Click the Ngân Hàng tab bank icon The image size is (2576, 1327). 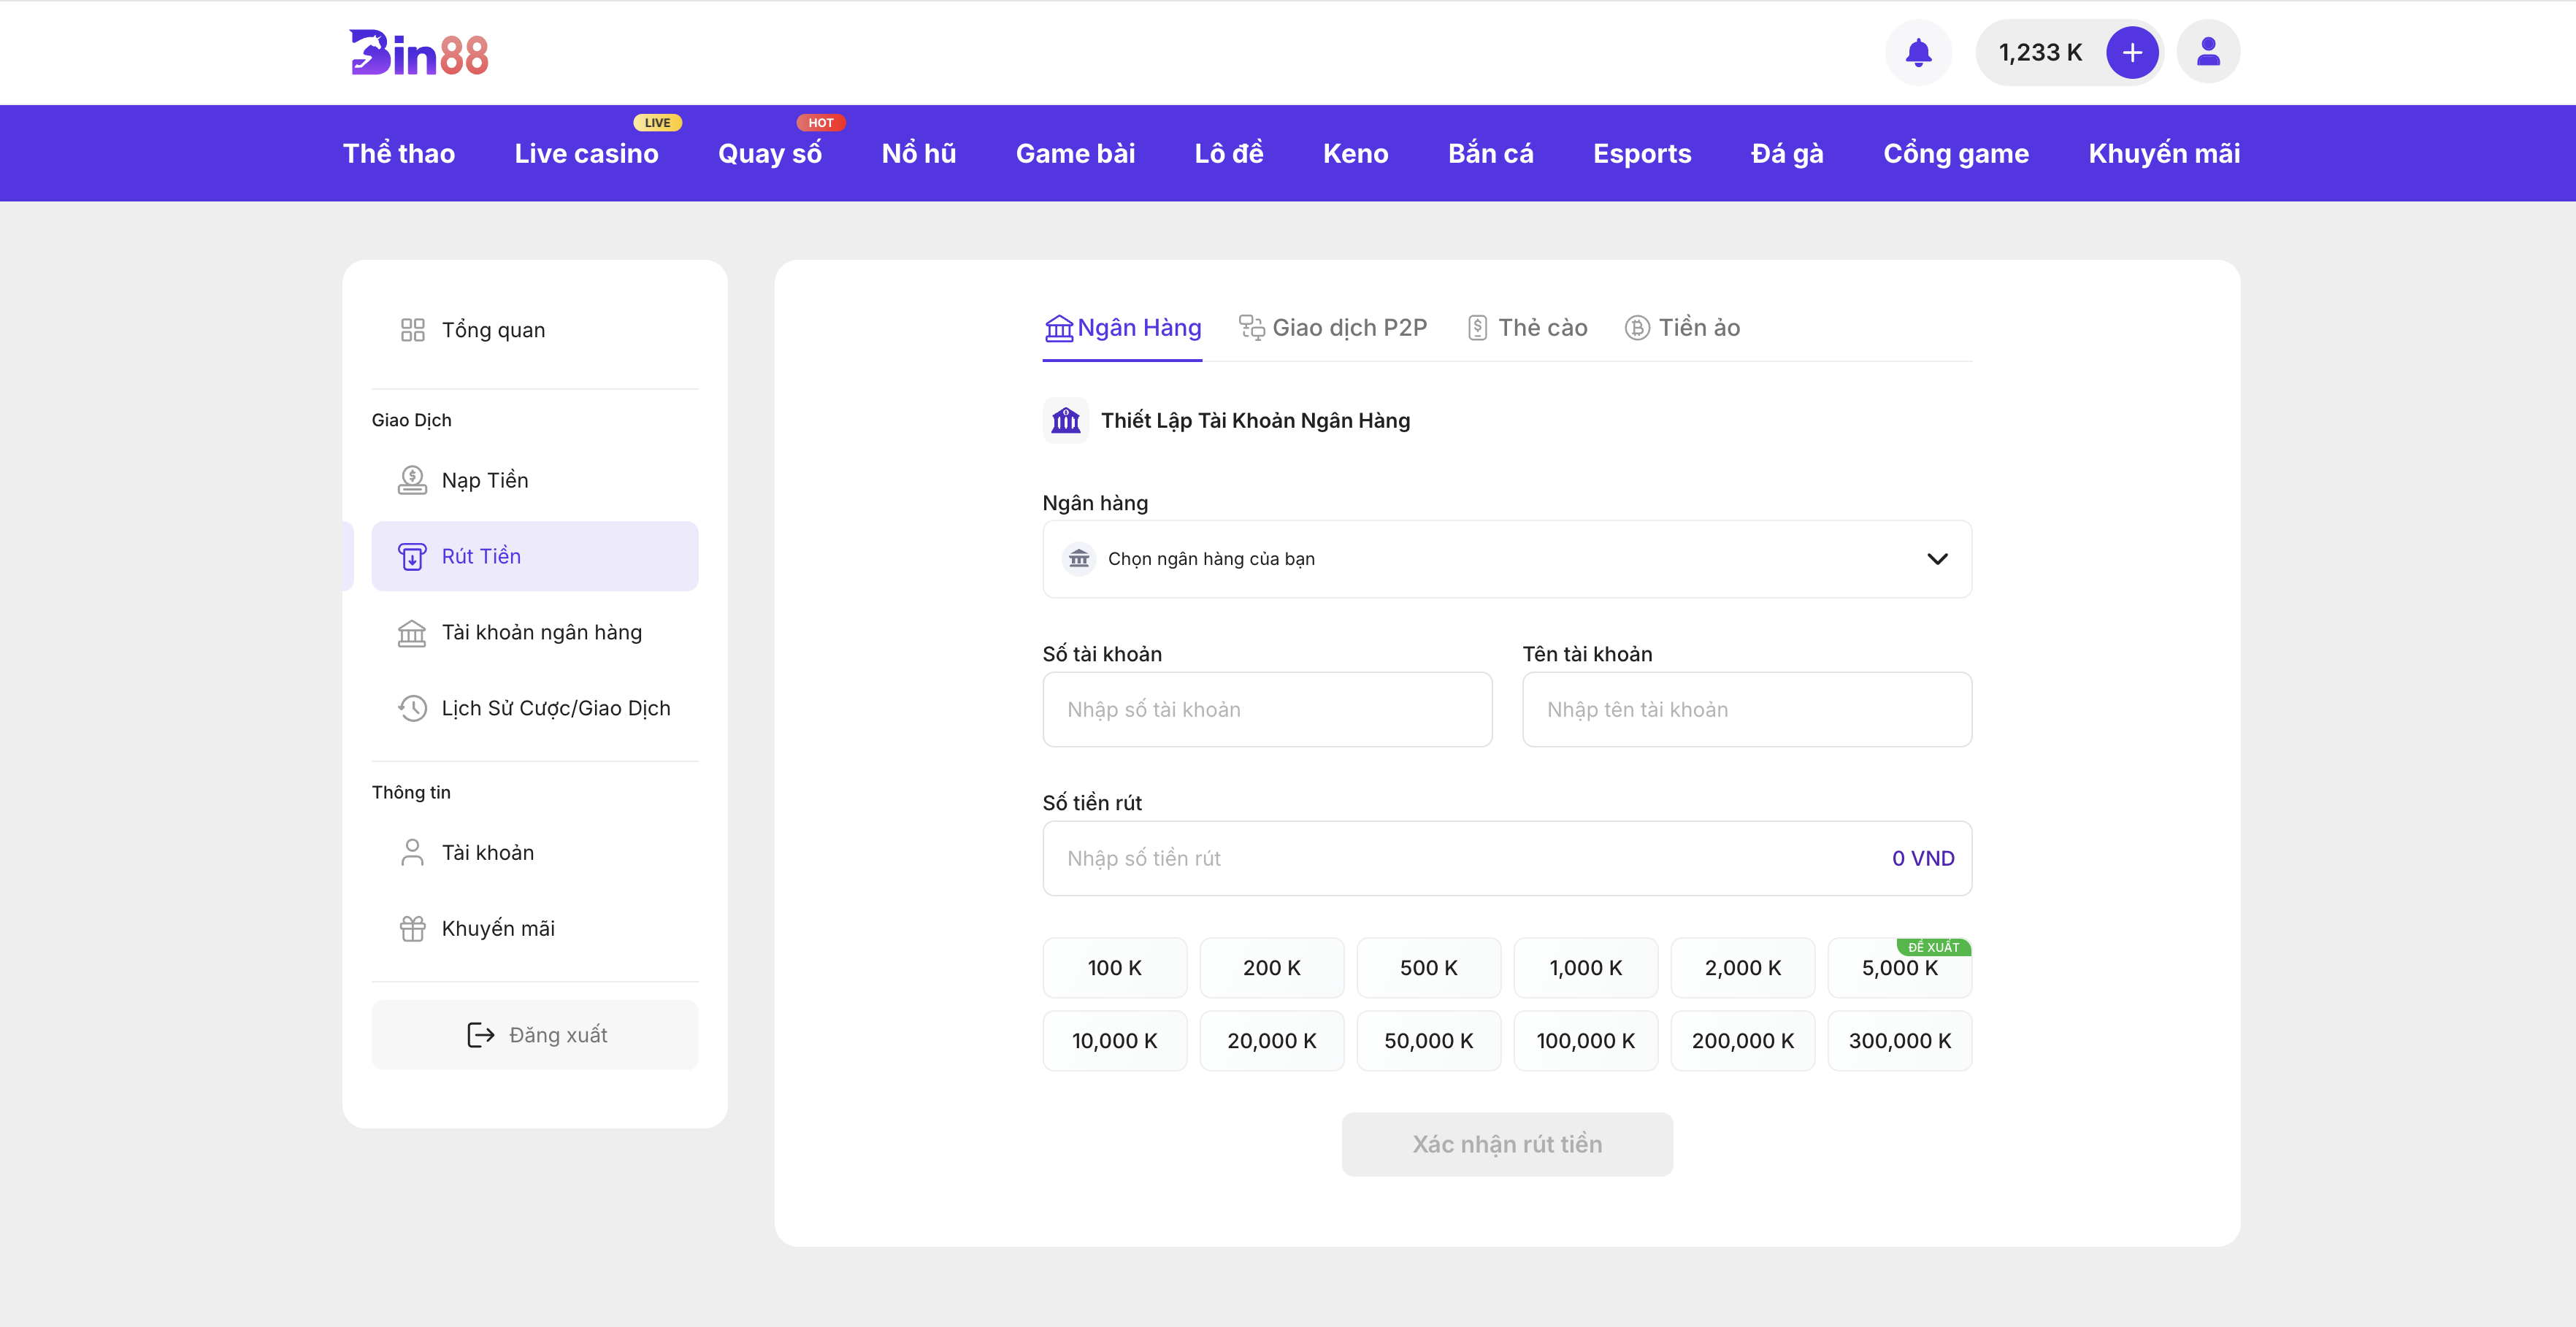[x=1058, y=328]
